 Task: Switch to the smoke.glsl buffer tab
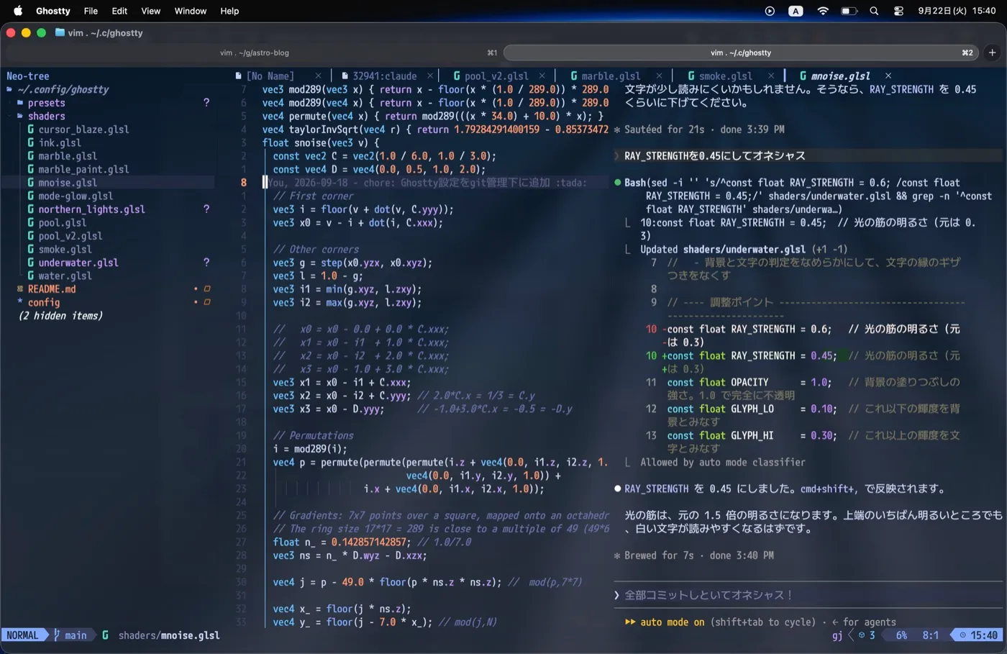[726, 76]
